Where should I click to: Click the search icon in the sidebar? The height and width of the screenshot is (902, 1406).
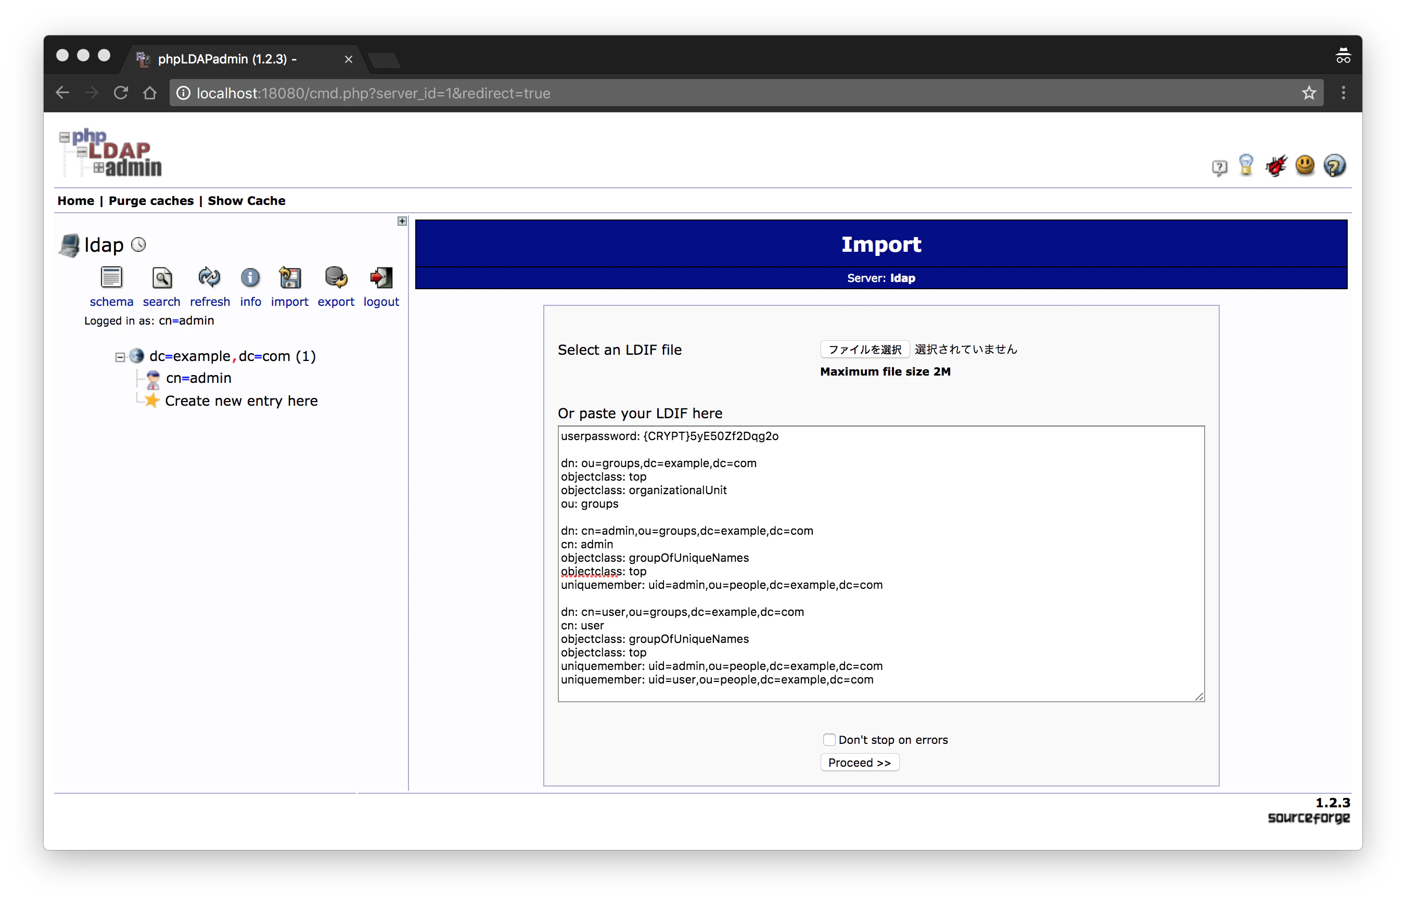coord(162,278)
